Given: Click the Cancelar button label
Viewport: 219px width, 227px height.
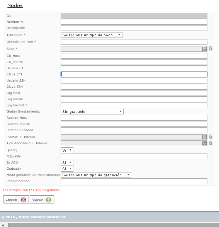Looking at the screenshot, I should (x=12, y=200).
